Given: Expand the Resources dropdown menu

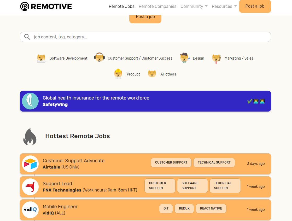Looking at the screenshot, I should (x=224, y=6).
